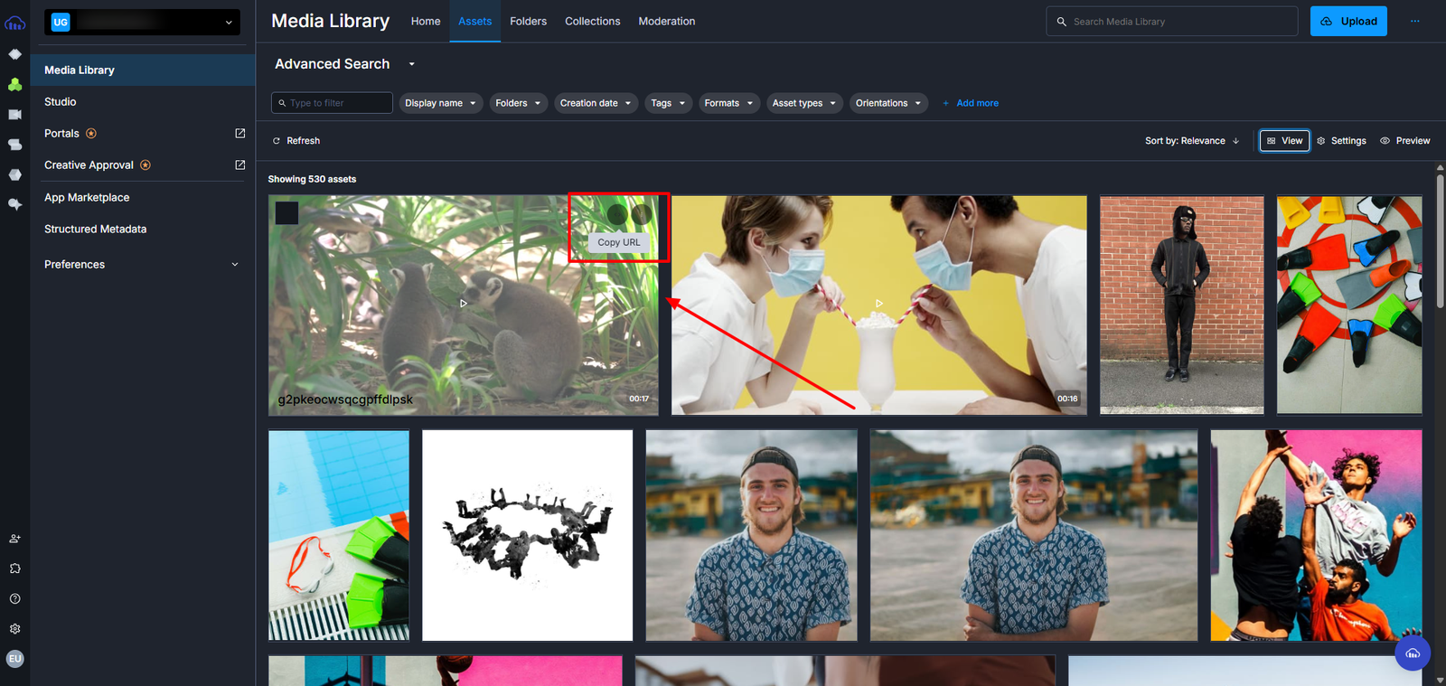The image size is (1446, 686).
Task: Click the Add more filters link
Action: [971, 103]
